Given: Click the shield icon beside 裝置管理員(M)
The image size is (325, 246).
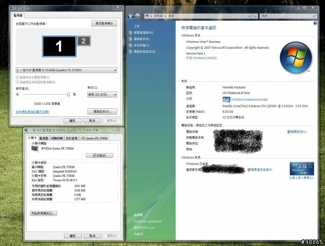Looking at the screenshot, I should pyautogui.click(x=131, y=33).
